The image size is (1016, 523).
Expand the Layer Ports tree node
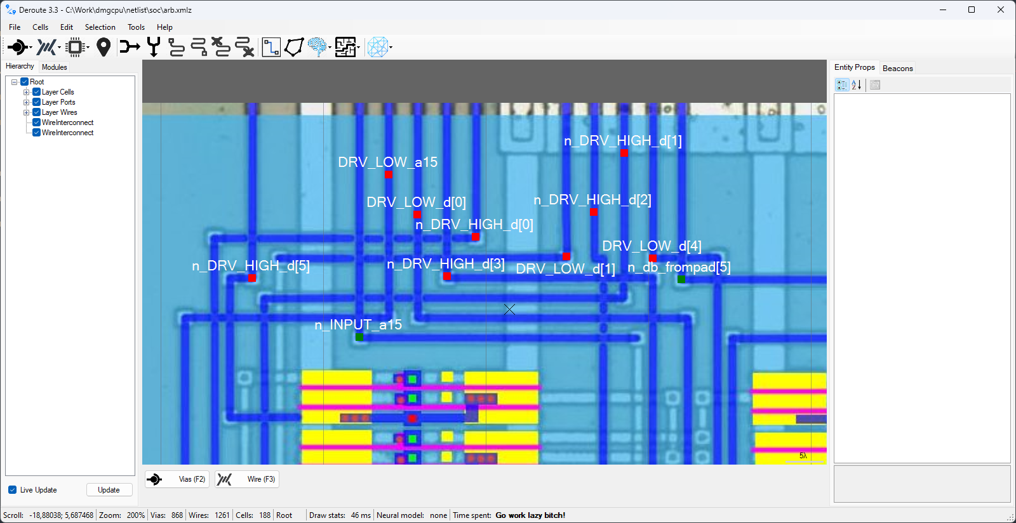pos(27,102)
